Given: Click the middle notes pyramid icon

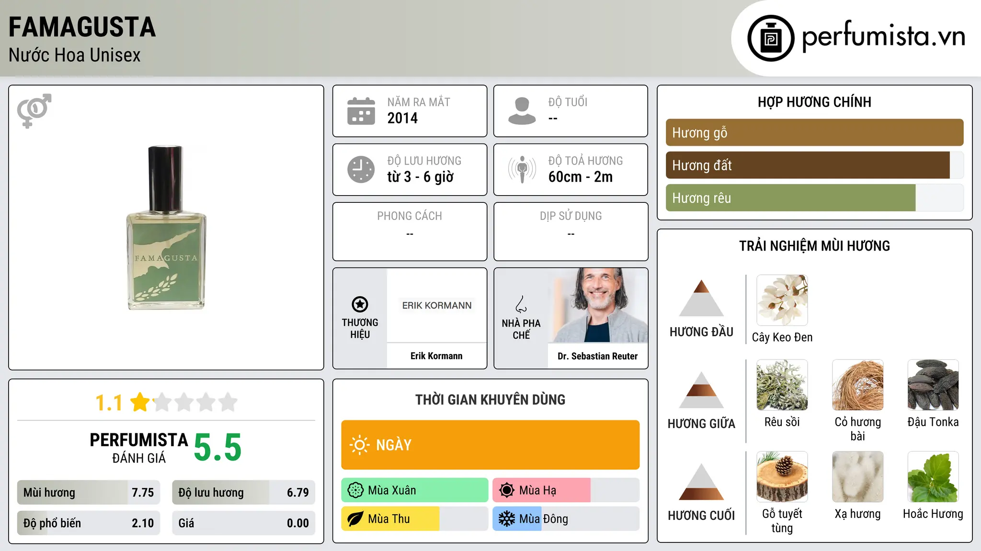Looking at the screenshot, I should [x=701, y=390].
